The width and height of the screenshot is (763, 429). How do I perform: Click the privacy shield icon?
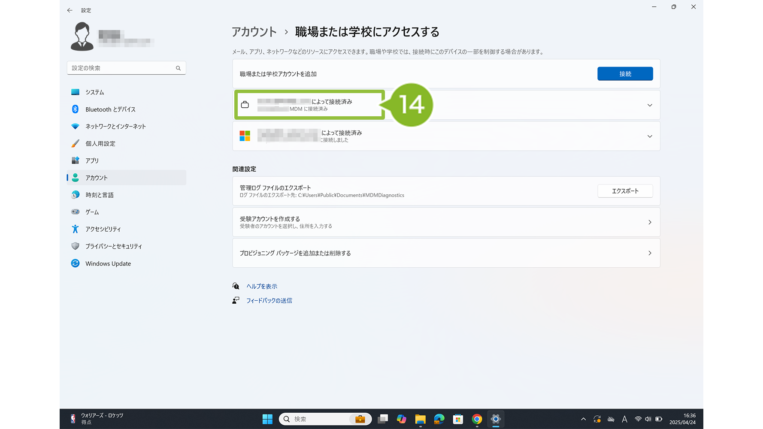point(75,246)
